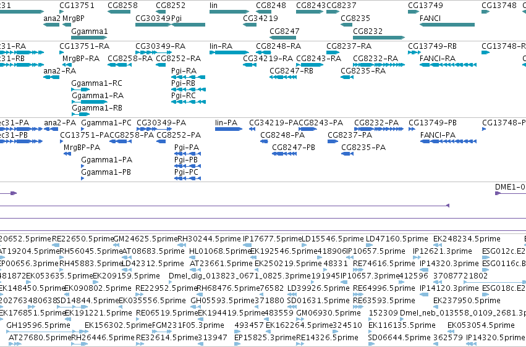Viewport: 526px width, 347px height.
Task: Click the CG8252-RA transcript
Action: point(161,65)
